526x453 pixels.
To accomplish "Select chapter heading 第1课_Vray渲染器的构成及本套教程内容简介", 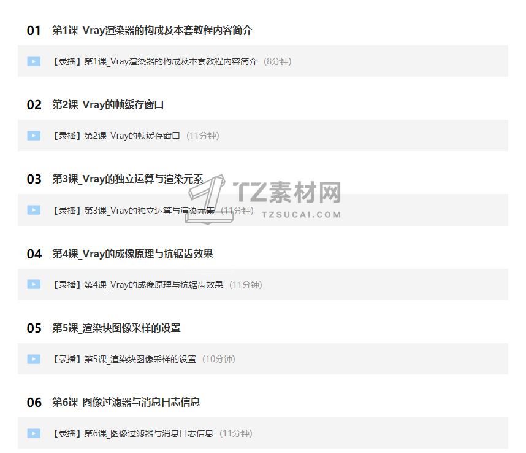I will [152, 31].
